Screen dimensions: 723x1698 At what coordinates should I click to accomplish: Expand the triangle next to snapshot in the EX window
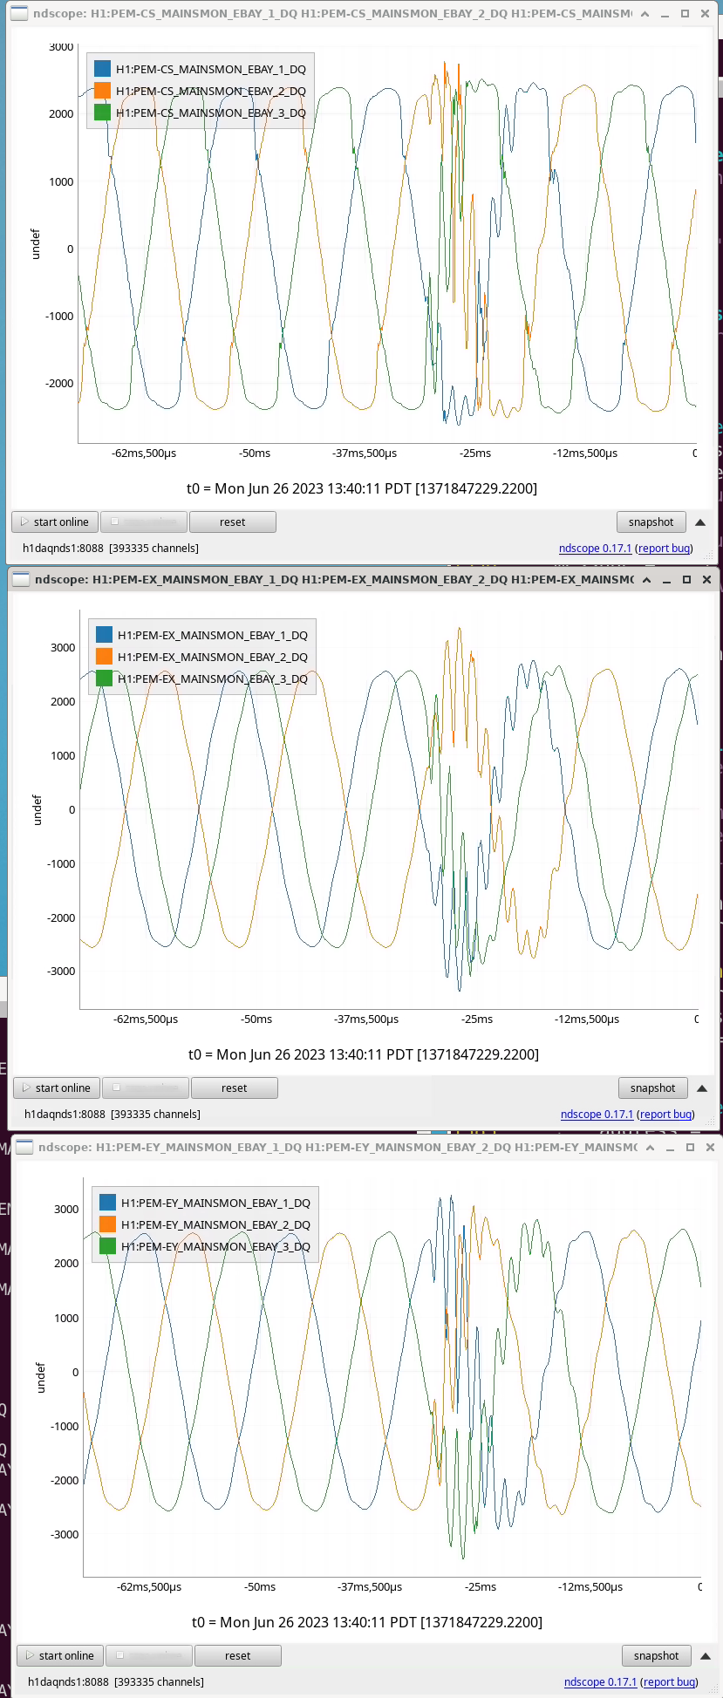[702, 1088]
